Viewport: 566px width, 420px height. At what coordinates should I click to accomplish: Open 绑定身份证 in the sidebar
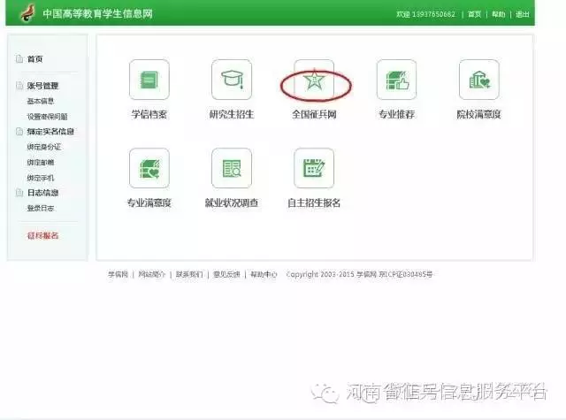pos(44,147)
